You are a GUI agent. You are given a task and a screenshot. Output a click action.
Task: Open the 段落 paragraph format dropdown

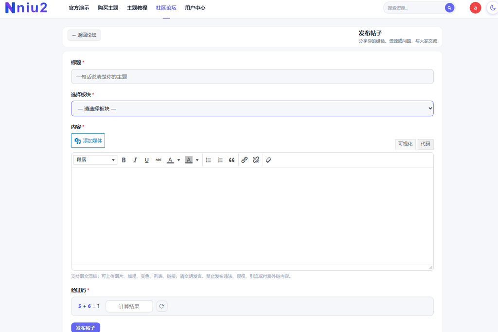click(95, 159)
